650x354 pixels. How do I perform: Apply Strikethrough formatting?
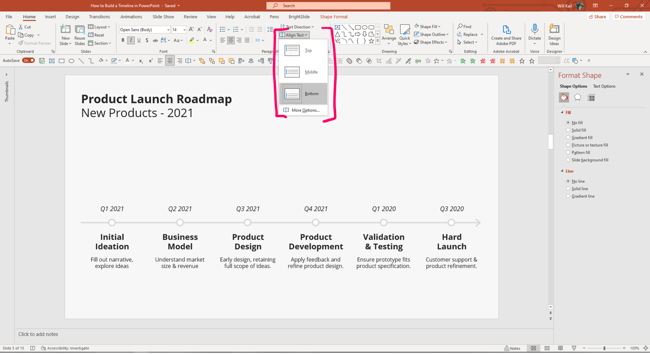tap(155, 40)
